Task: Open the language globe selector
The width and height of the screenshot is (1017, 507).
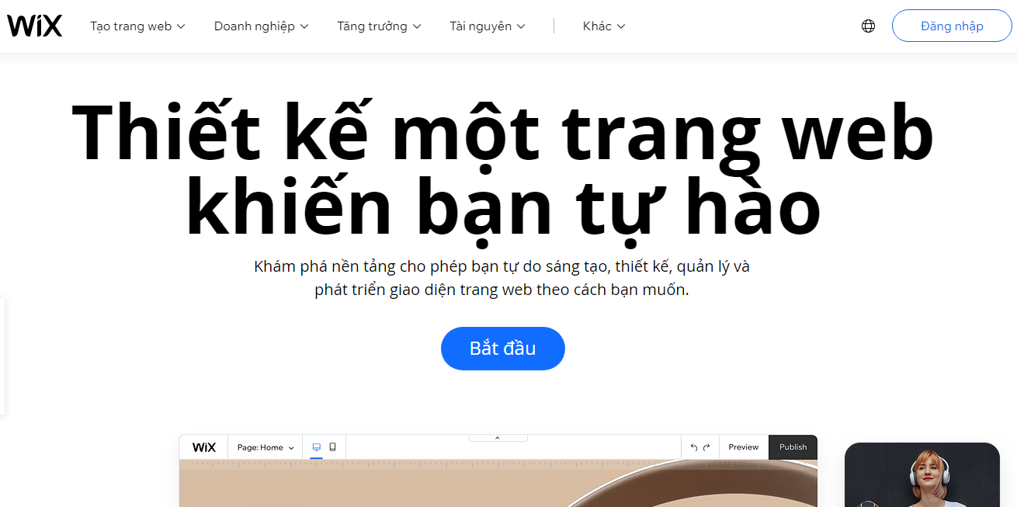Action: (868, 26)
